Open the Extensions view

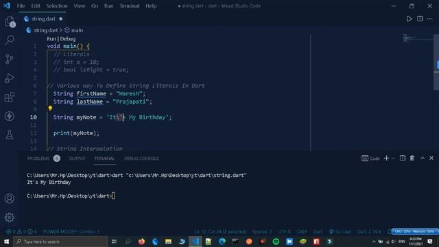(x=10, y=97)
